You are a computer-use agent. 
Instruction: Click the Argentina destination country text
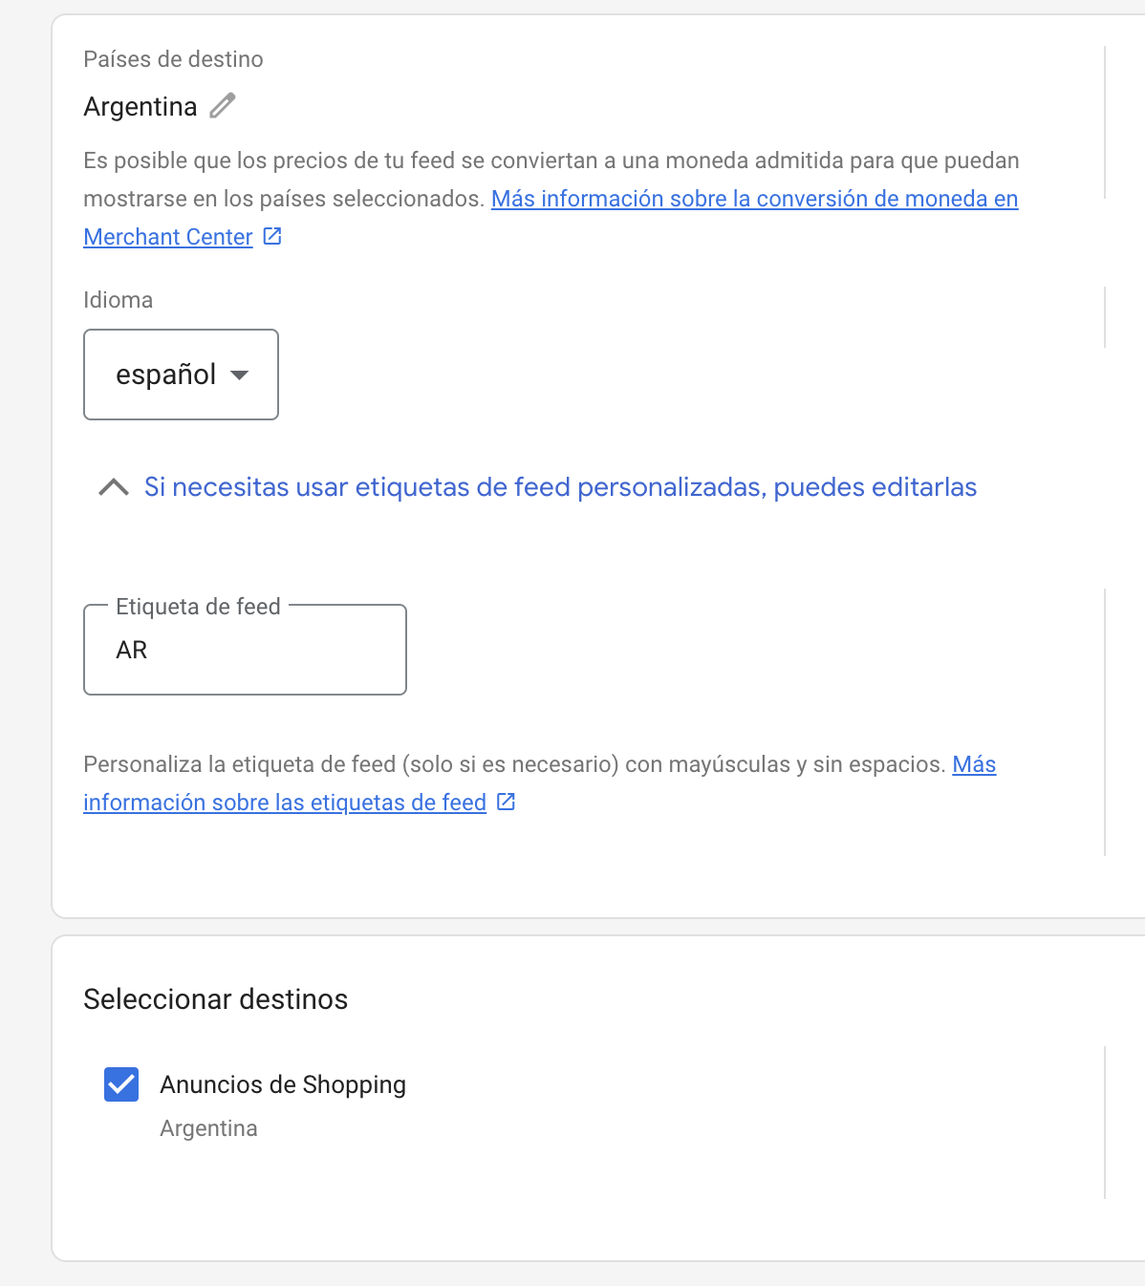[140, 106]
